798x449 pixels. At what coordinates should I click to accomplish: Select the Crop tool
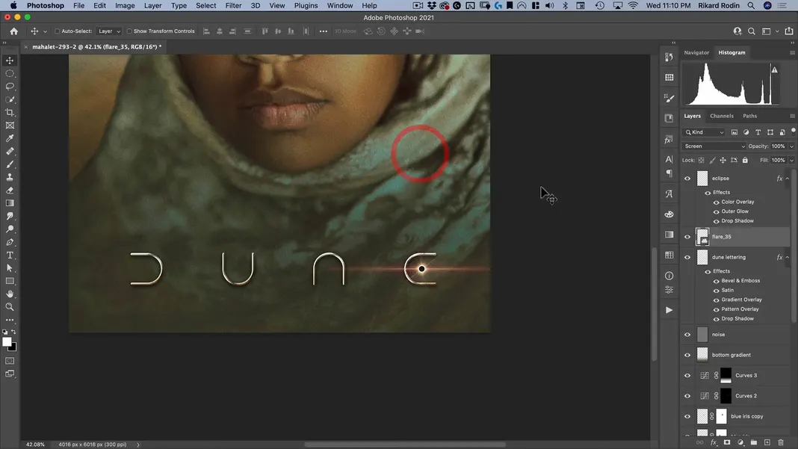[10, 113]
